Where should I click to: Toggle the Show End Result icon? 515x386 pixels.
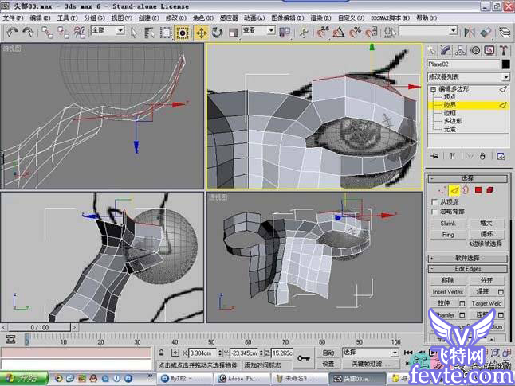pos(452,156)
